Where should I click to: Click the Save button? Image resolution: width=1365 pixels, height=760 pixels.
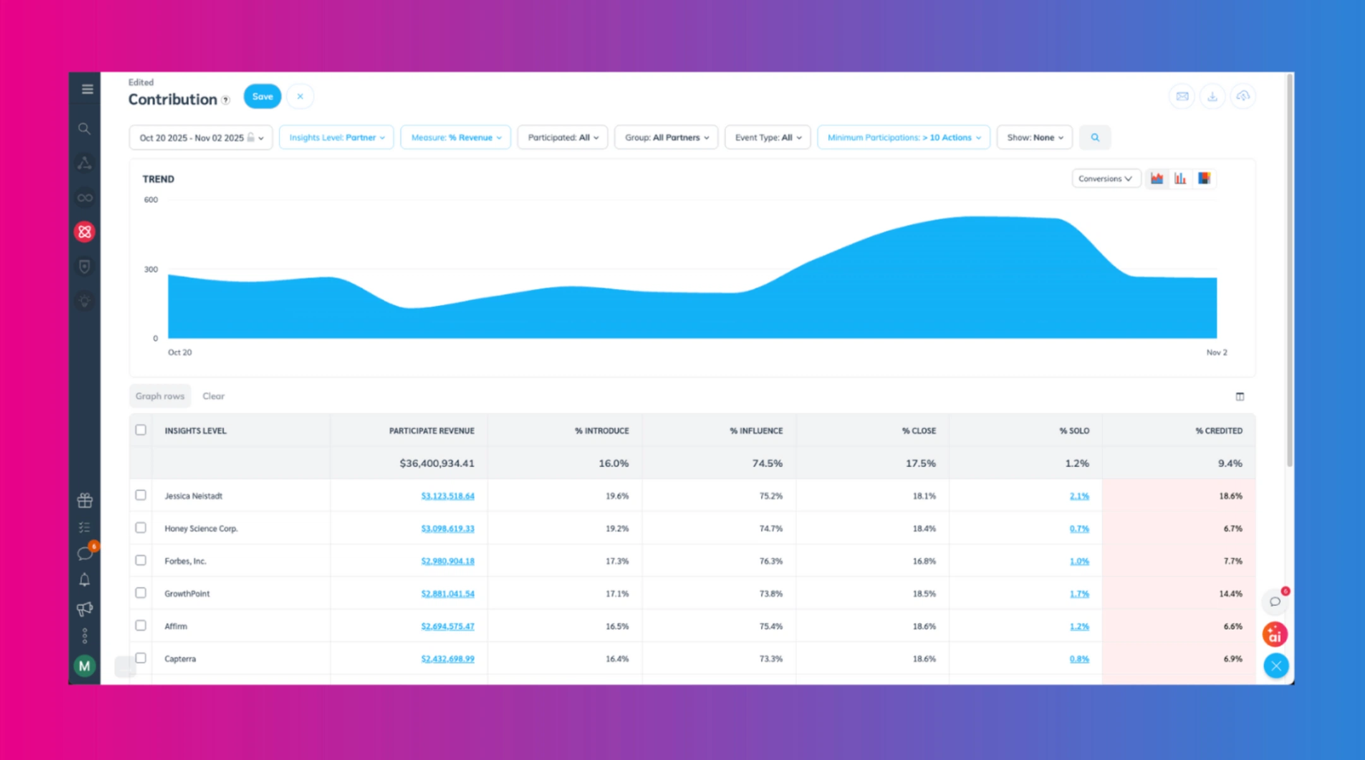262,96
